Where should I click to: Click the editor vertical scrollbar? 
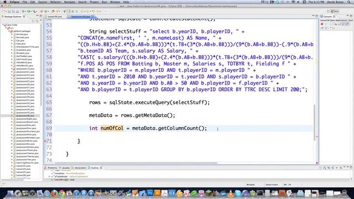coord(315,122)
